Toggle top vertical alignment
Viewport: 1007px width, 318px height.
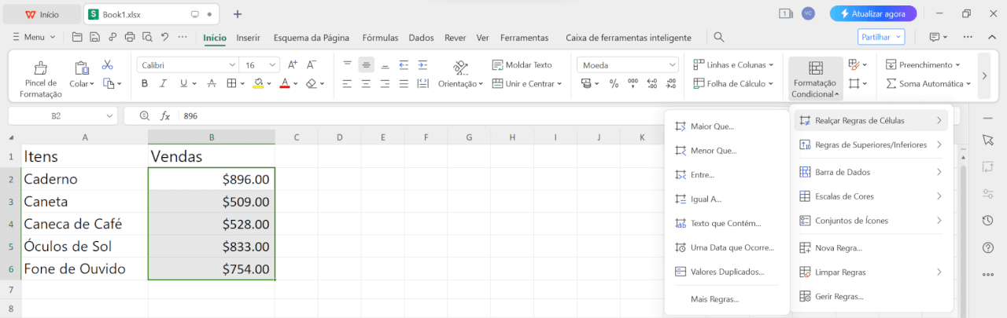click(347, 64)
